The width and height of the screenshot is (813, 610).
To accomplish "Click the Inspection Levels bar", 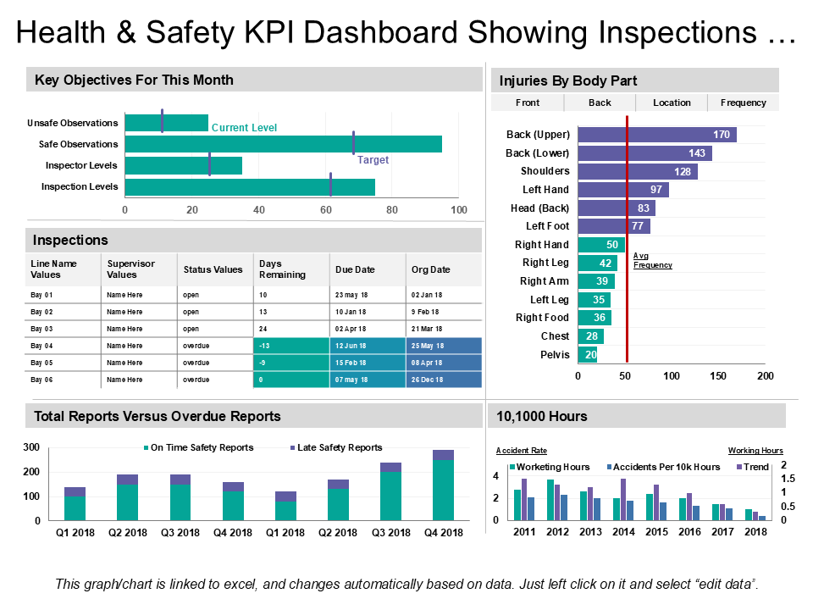I will pyautogui.click(x=250, y=186).
